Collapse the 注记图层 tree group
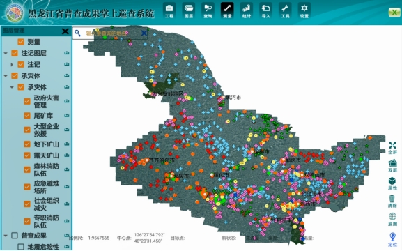402x251 pixels. tap(6, 54)
